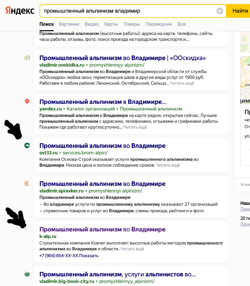
Task: Open the yandex.ru domain link
Action: 51,109
